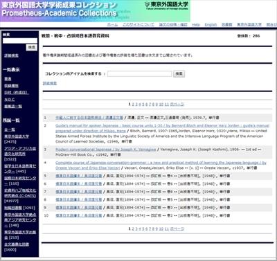
Task: Open the 標準日本語讀本 巻6 result link
Action: coord(79,183)
